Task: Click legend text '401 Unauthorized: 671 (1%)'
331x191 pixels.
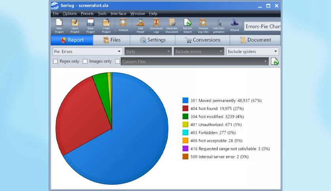Action: (216, 125)
